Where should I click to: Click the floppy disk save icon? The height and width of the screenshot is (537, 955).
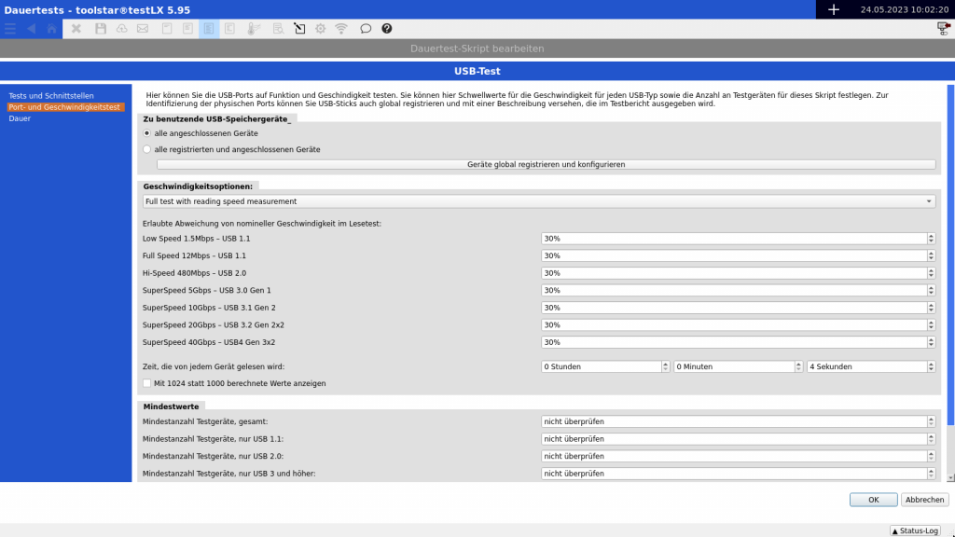coord(101,29)
